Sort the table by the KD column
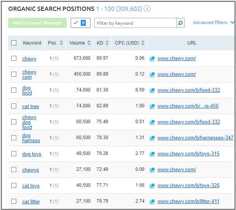This screenshot has height=210, width=236. point(107,43)
